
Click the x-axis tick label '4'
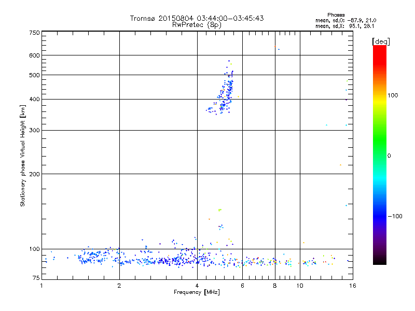pyautogui.click(x=197, y=286)
